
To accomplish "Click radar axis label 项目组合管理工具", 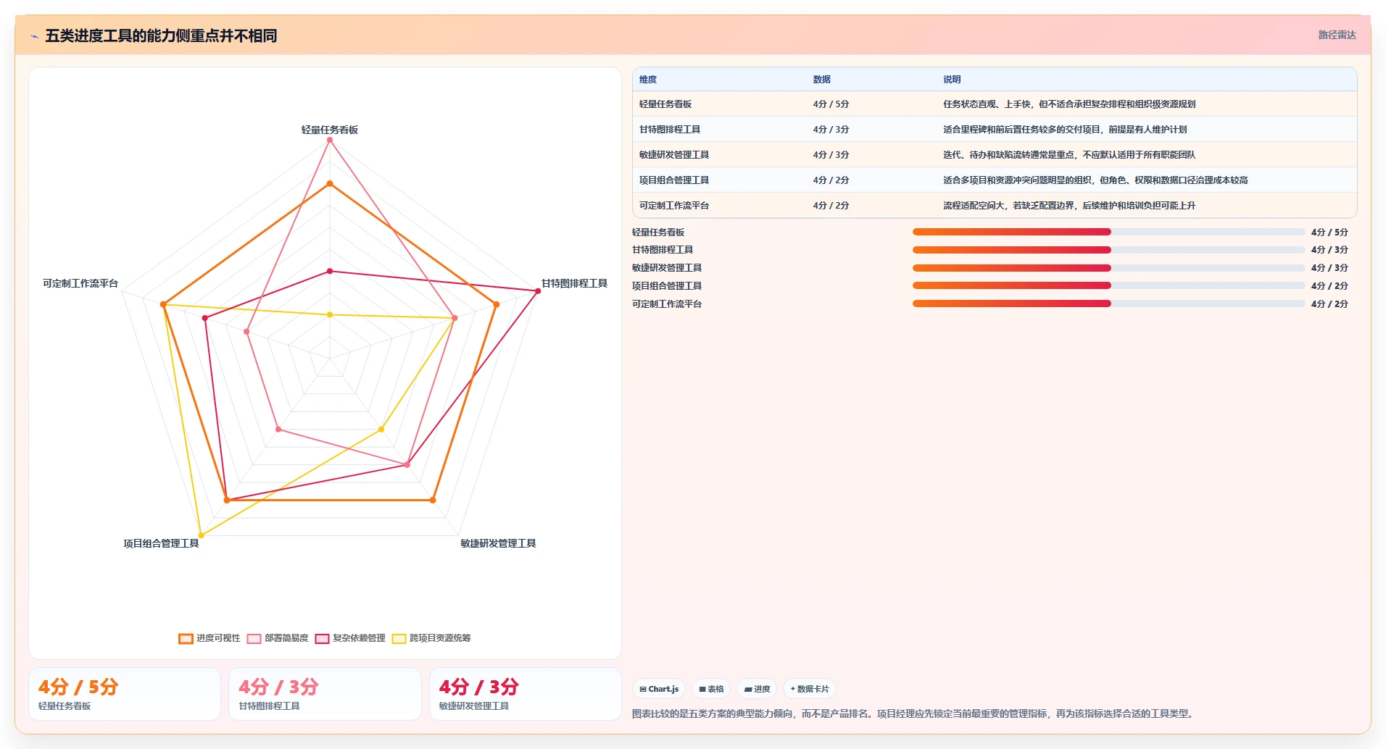I will tap(161, 543).
